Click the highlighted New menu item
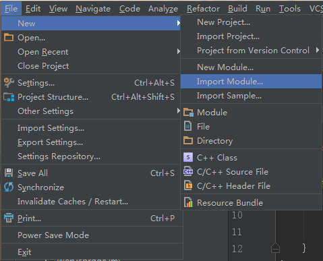The image size is (323, 261). (x=91, y=23)
